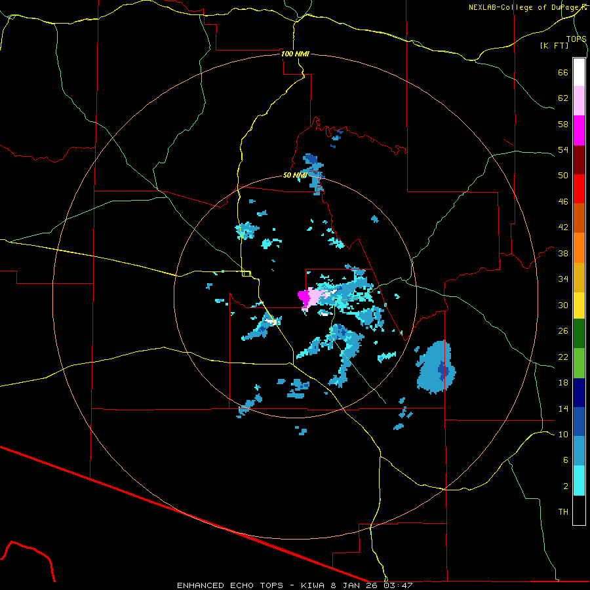
Task: Click the 03:47 timestamp in the caption
Action: tap(398, 585)
